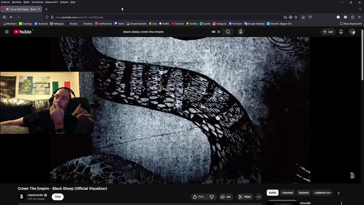364x205 pixels.
Task: Open the browser application menu
Action: pos(359,17)
